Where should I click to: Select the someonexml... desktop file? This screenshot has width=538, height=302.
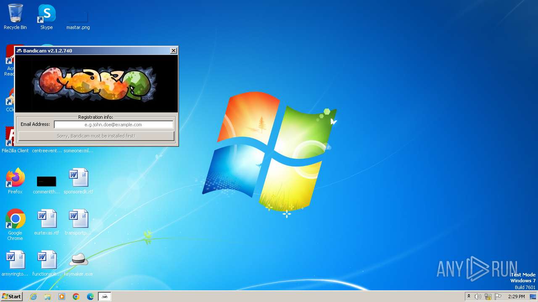point(78,150)
